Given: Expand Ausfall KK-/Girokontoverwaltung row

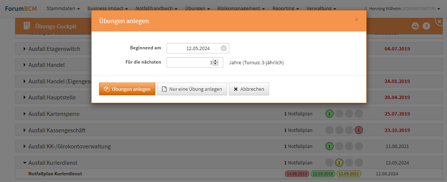Looking at the screenshot, I should coord(25,147).
